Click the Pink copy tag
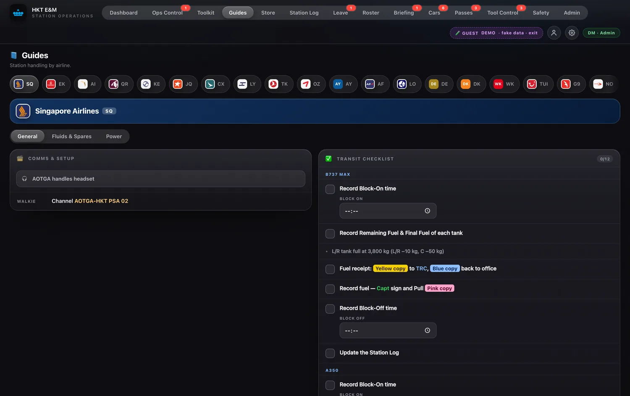Viewport: 630px width, 396px height. tap(440, 288)
